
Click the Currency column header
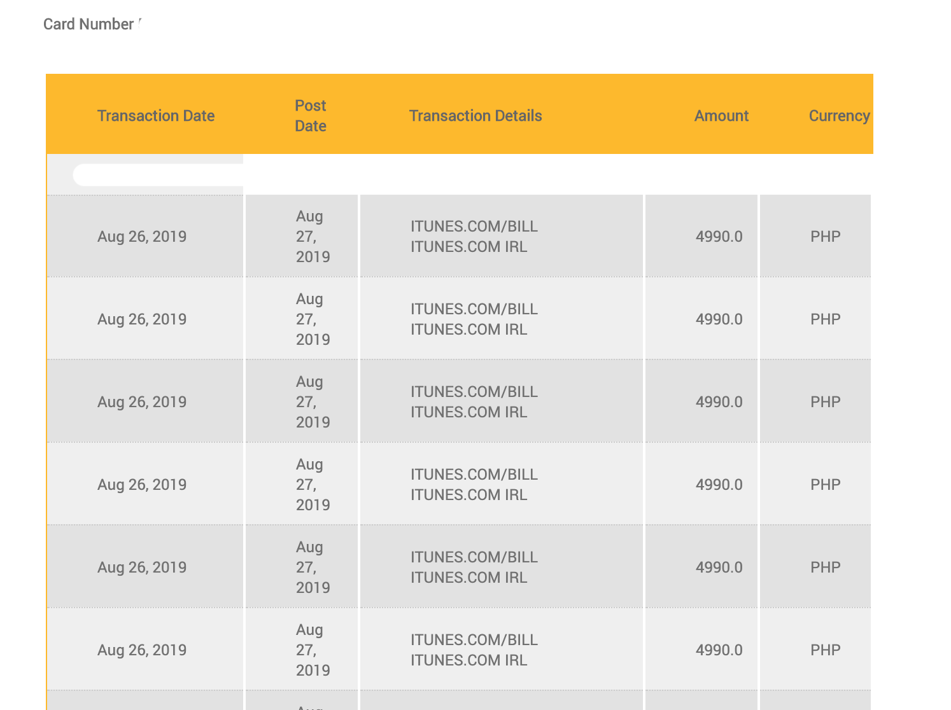[x=839, y=116]
